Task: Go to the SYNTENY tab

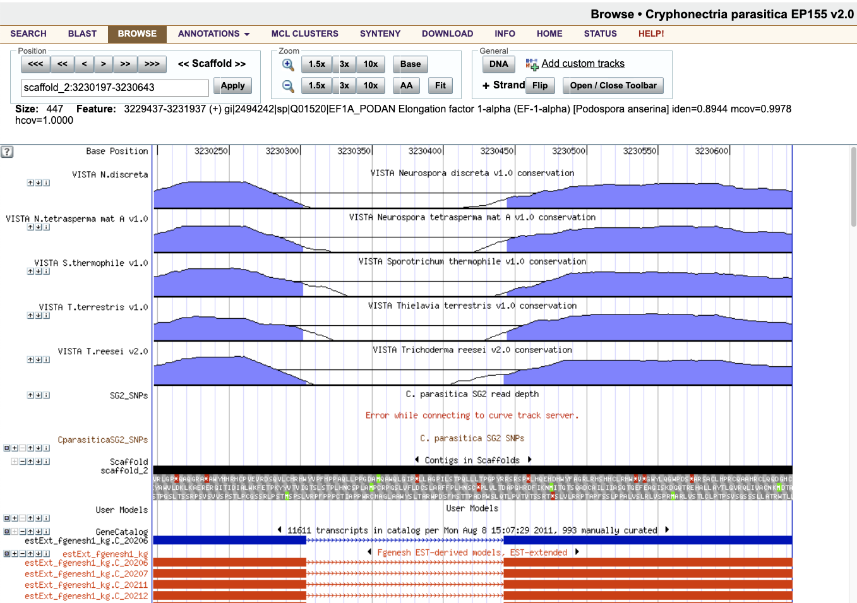Action: click(380, 34)
